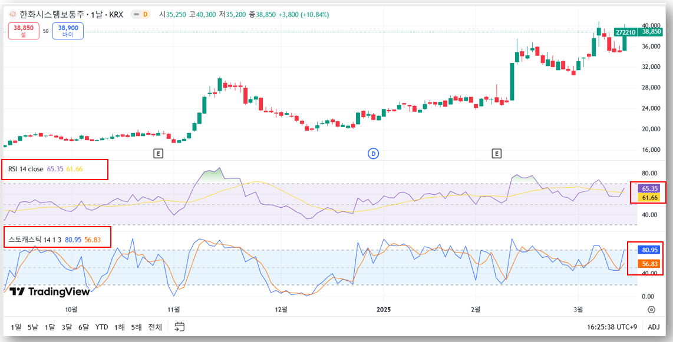
Task: Click the symbol logo icon beside the title
Action: 13,15
